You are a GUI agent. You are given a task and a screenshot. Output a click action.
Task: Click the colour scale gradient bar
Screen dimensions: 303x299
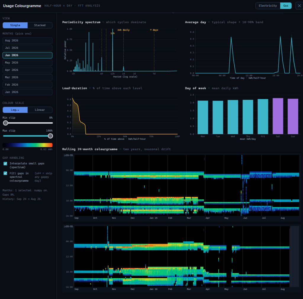28,145
